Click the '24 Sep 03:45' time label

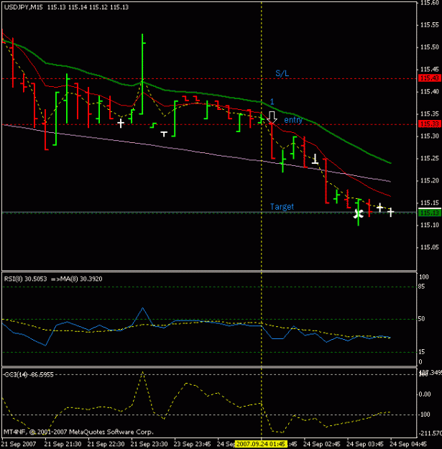tap(365, 444)
